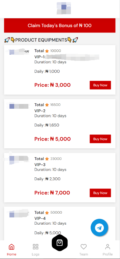
Task: Claim Today's Bonus of ₦100
Action: (x=60, y=26)
